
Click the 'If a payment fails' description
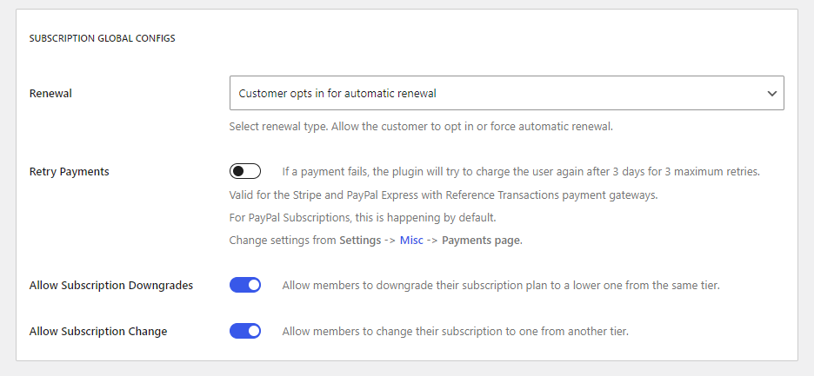(521, 172)
